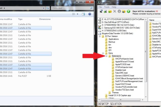The height and width of the screenshot is (107, 161).
Task: Click the horizontal scrollbar thumb under TransMac tree
Action: [120, 100]
